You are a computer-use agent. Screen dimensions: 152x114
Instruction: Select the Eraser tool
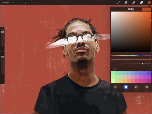pyautogui.click(x=134, y=3)
